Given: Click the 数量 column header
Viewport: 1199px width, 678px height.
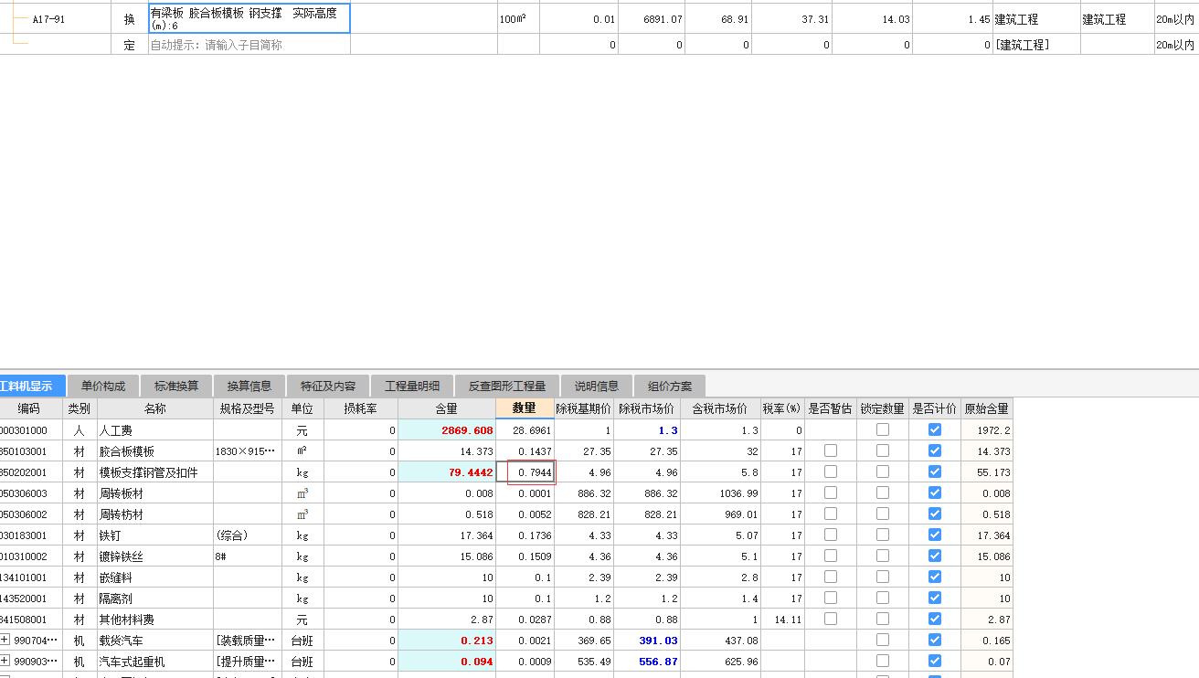Looking at the screenshot, I should [525, 408].
